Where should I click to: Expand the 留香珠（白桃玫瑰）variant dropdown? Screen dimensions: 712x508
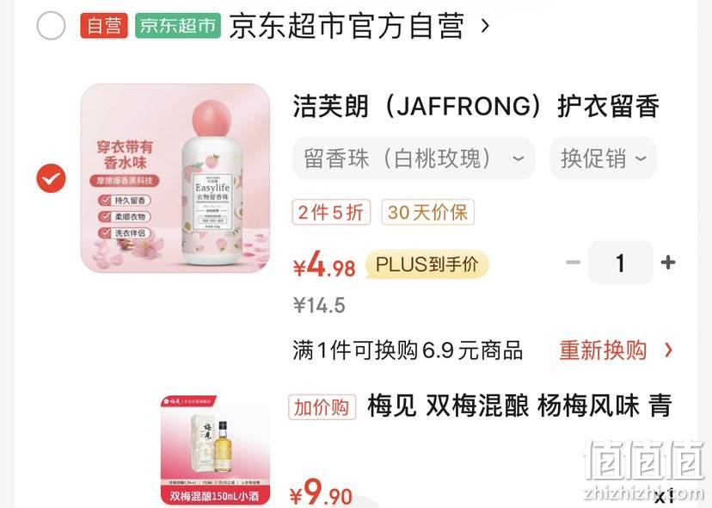coord(414,158)
